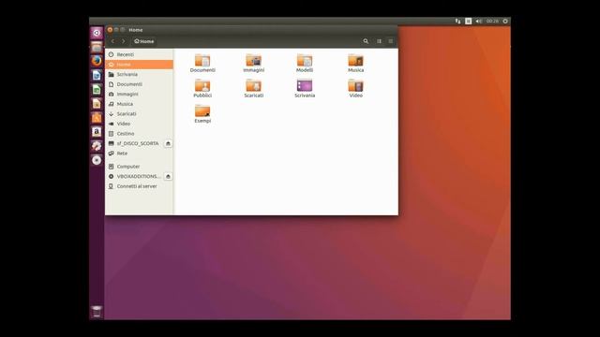Select Computer in the sidebar

click(x=140, y=167)
